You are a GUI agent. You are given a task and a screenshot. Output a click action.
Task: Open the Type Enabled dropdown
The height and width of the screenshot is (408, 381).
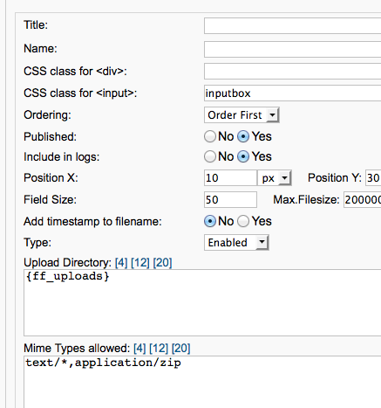[x=236, y=243]
